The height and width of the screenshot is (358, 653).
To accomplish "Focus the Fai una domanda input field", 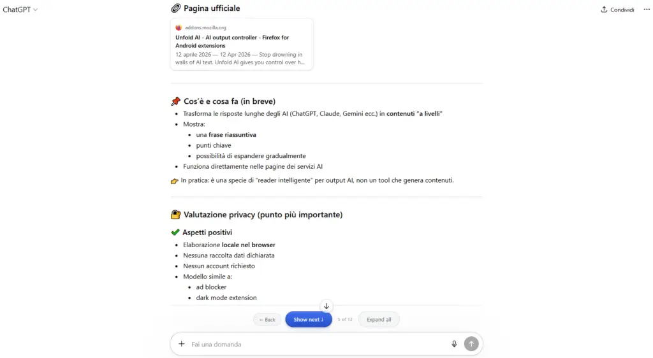I will click(316, 344).
